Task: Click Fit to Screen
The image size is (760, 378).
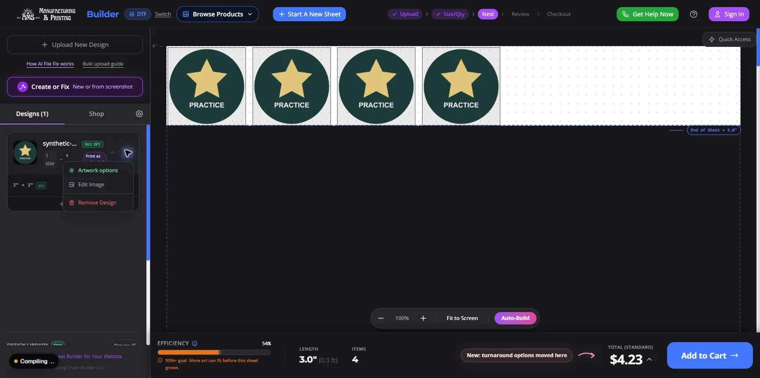Action: click(462, 318)
